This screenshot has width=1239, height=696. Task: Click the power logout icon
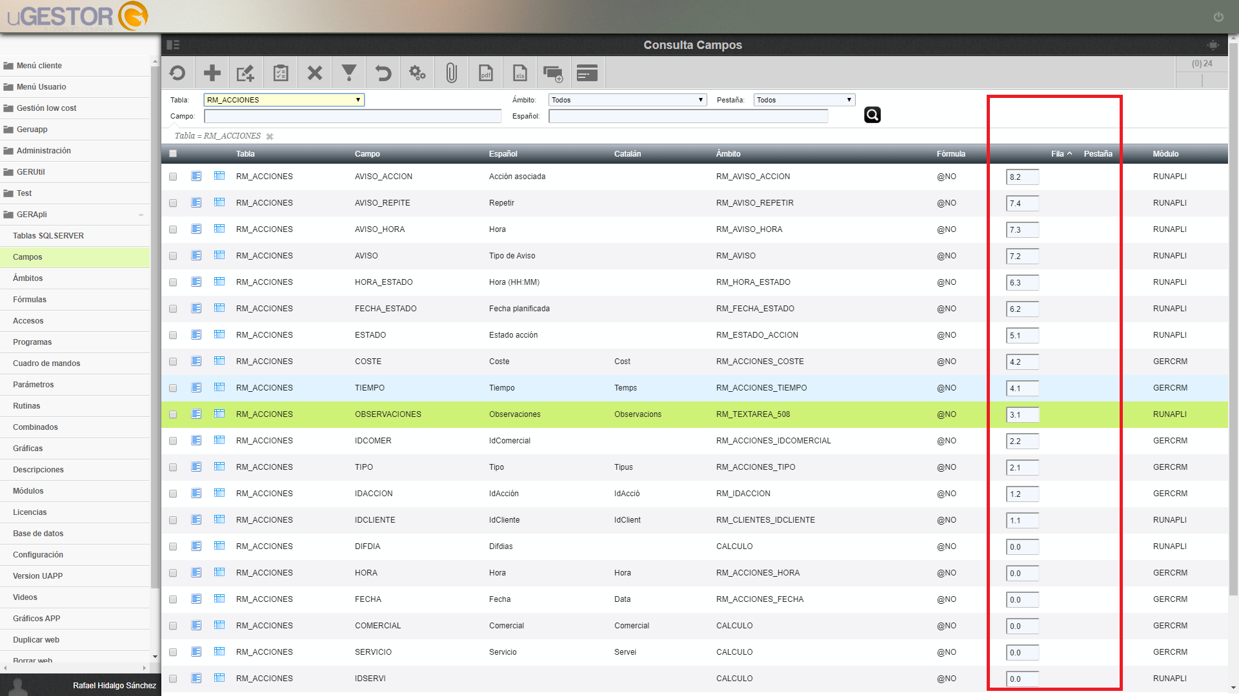pos(1218,17)
